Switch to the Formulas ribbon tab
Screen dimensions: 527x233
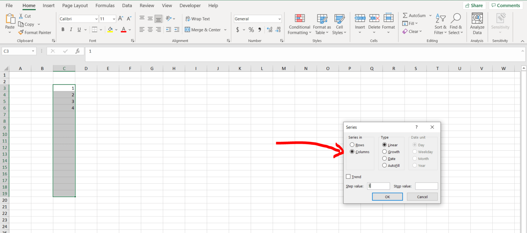pyautogui.click(x=105, y=5)
